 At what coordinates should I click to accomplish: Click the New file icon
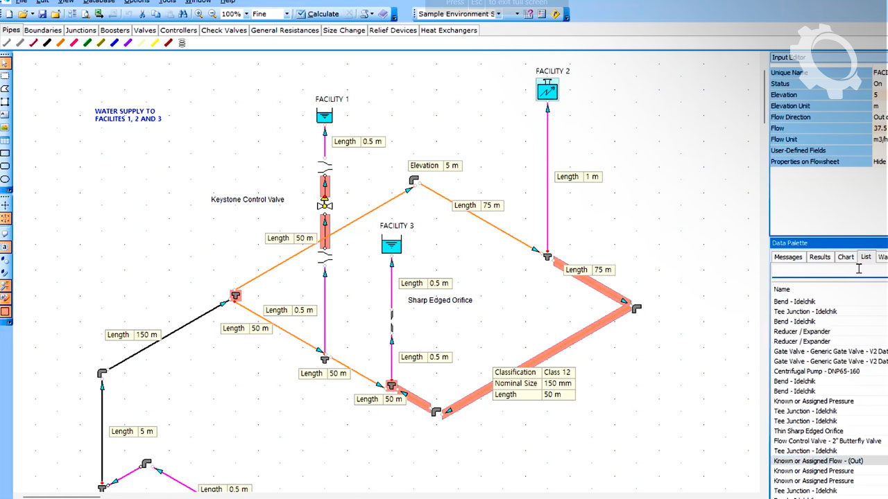(x=9, y=14)
